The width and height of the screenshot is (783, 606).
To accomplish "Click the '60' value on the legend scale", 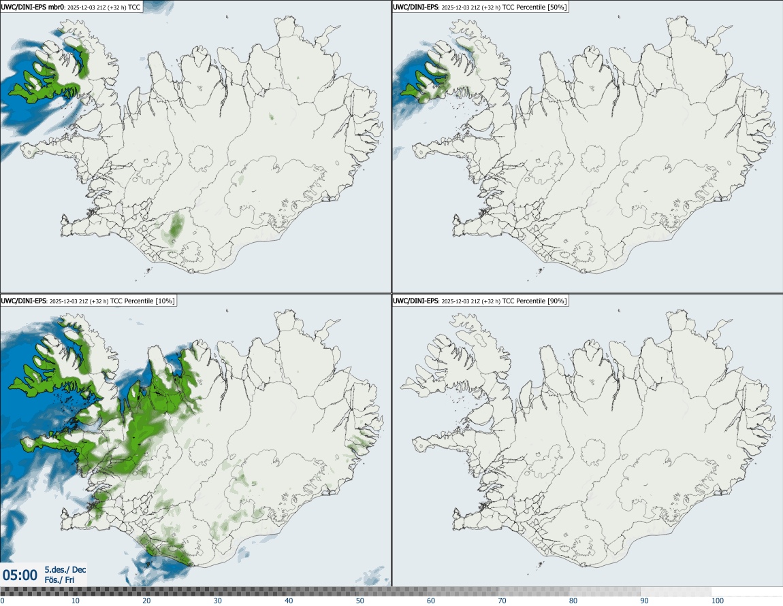I will (431, 601).
